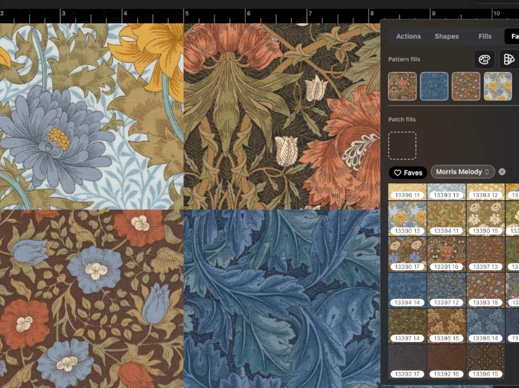The image size is (519, 388).
Task: Select the blue acanthus leaf quilt patch on canvas
Action: coord(282,299)
